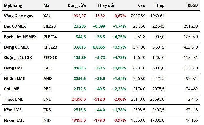Select the Chì LME commodity
204x125 pixels.
click(12, 89)
